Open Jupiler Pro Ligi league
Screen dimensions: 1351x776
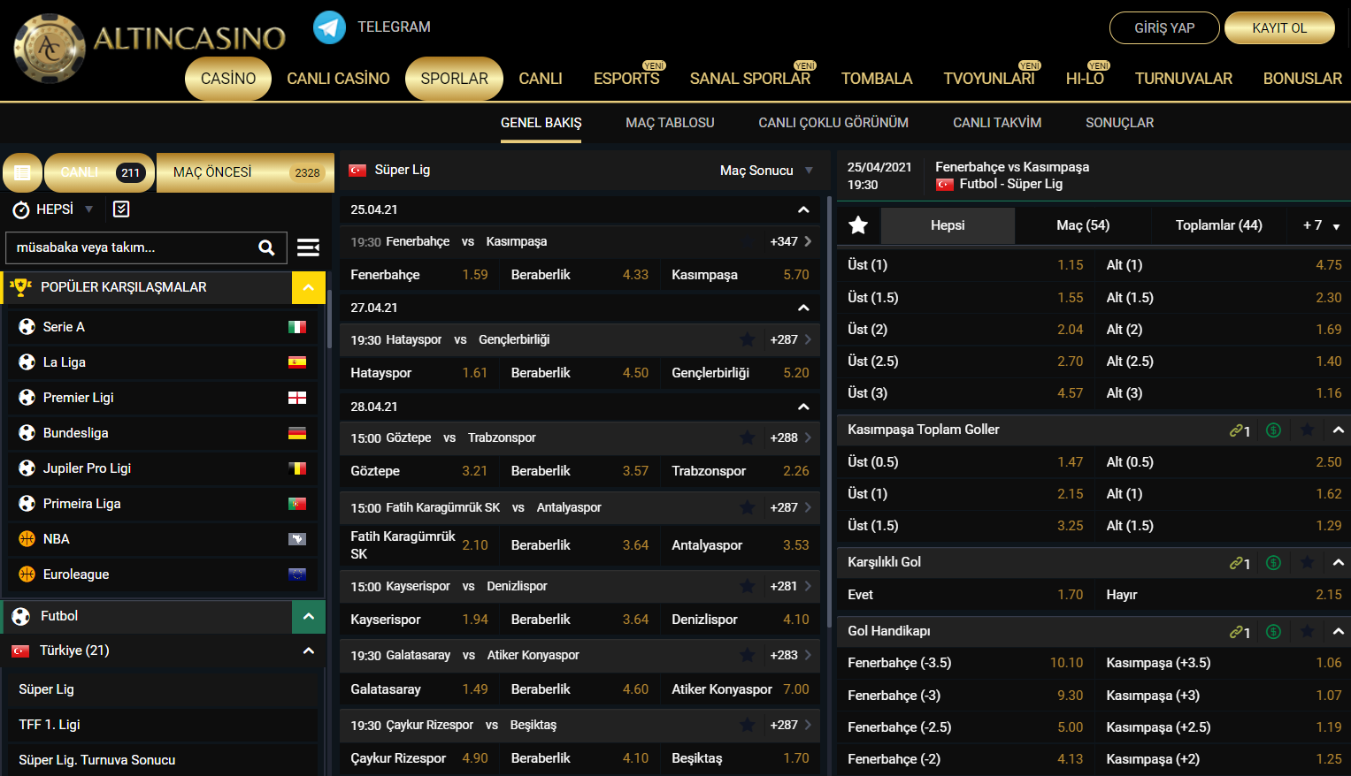pyautogui.click(x=162, y=468)
